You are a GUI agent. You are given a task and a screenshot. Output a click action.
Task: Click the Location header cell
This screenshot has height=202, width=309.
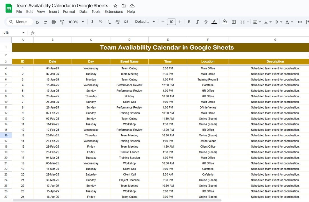(208, 61)
